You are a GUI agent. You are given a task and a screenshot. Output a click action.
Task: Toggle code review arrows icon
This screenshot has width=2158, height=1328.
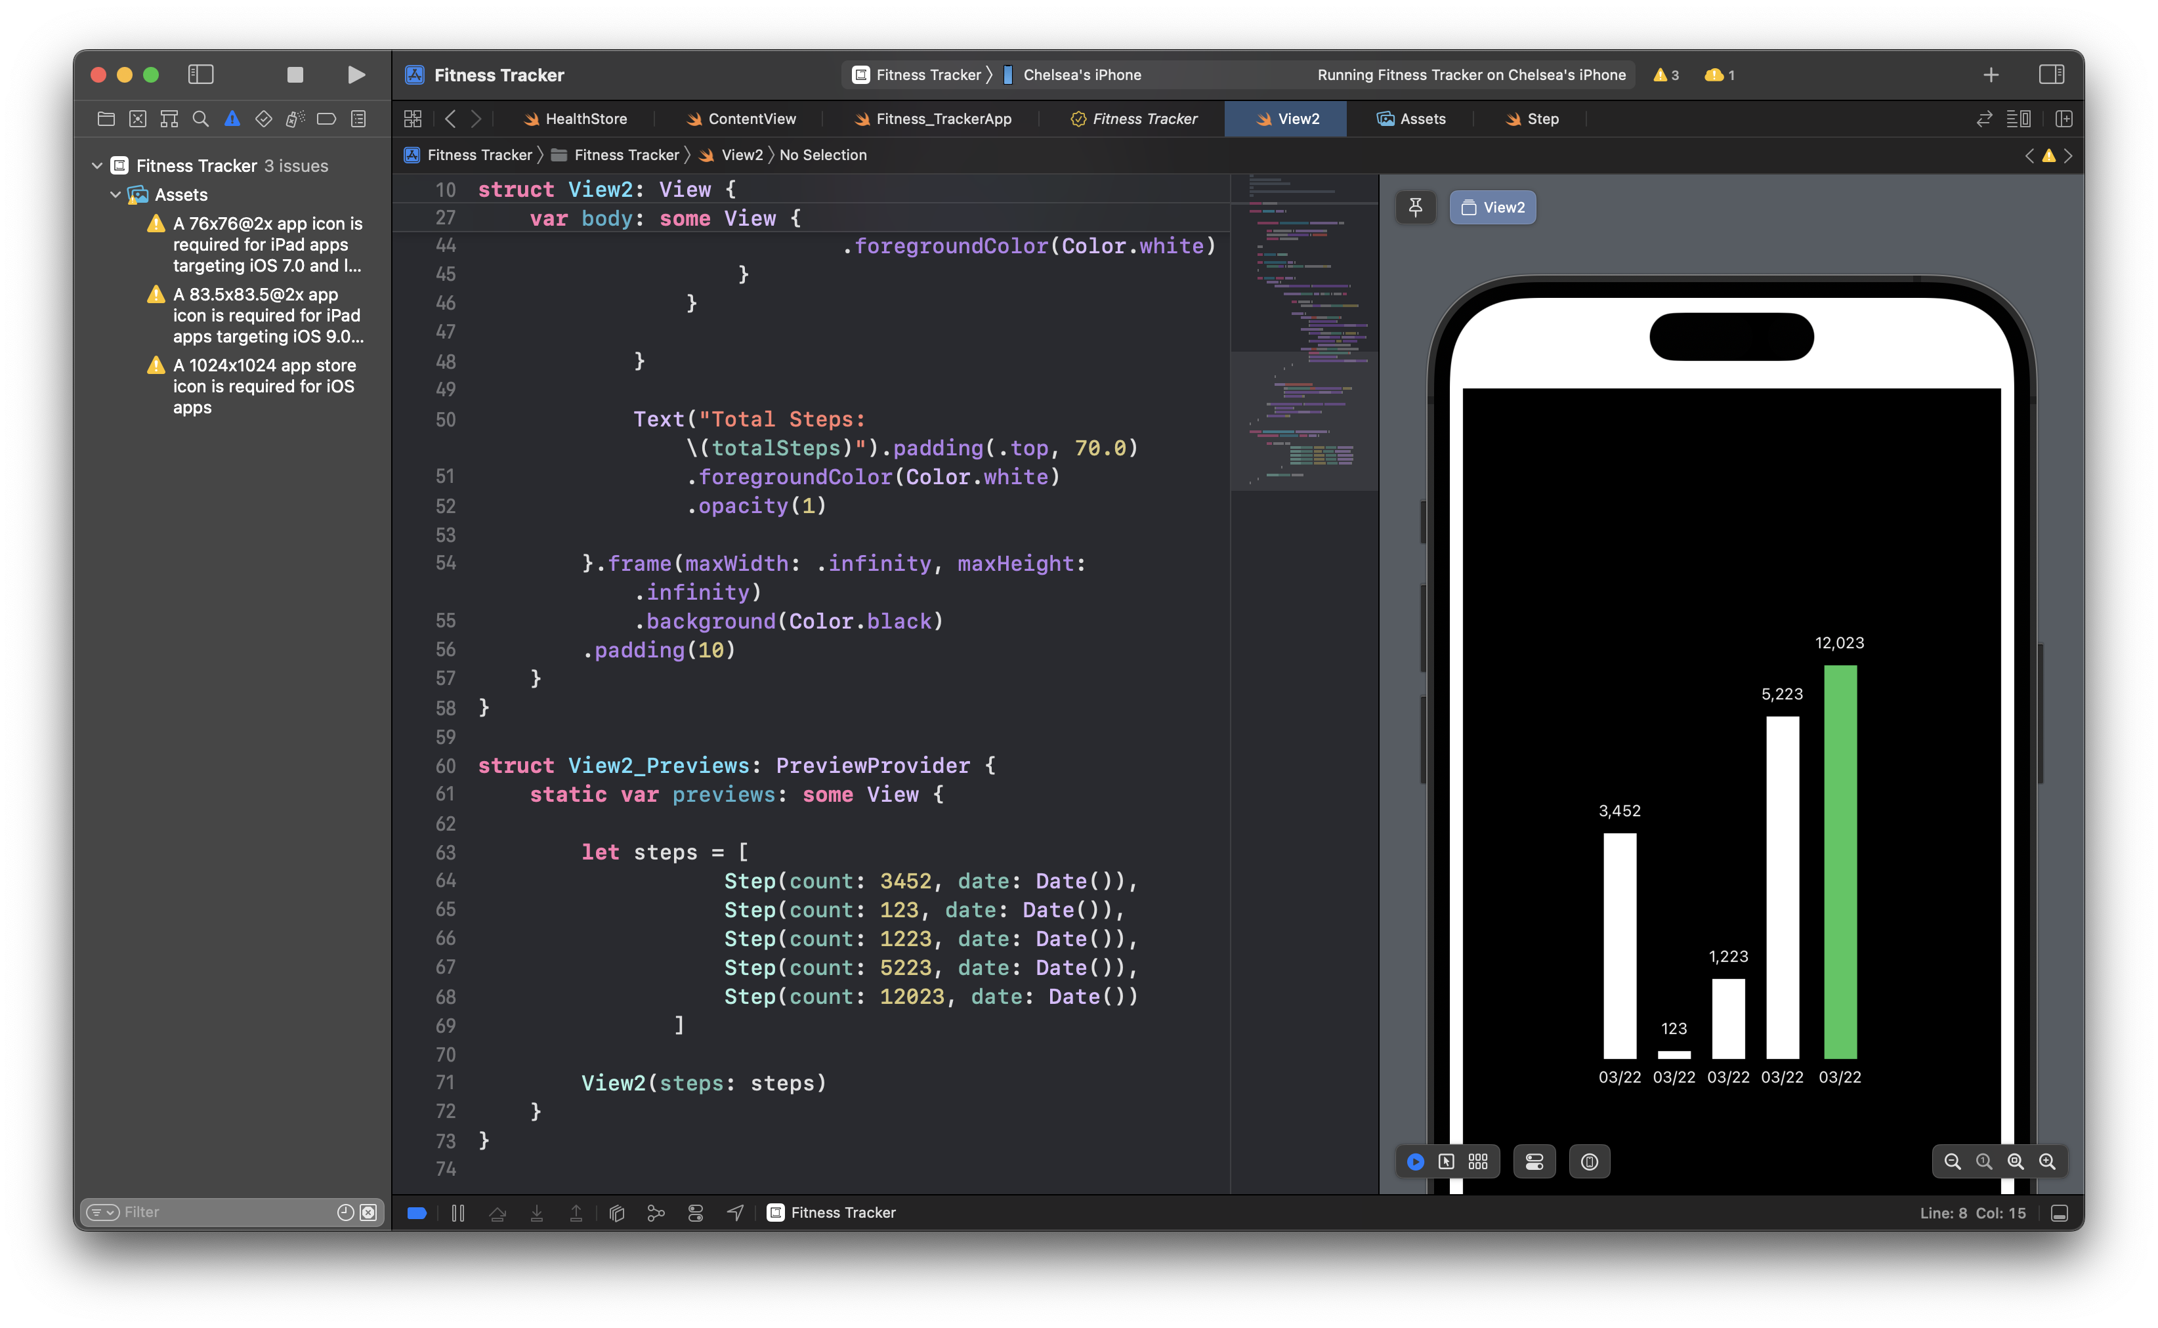tap(1984, 119)
